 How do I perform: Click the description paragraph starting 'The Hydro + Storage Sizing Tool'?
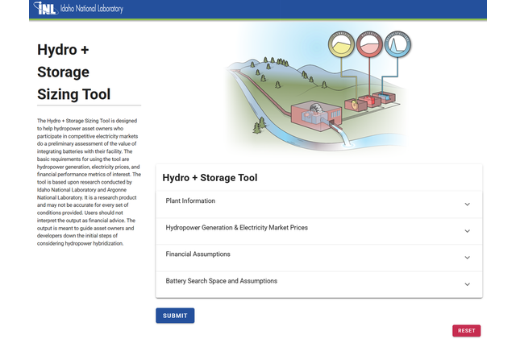coord(89,182)
